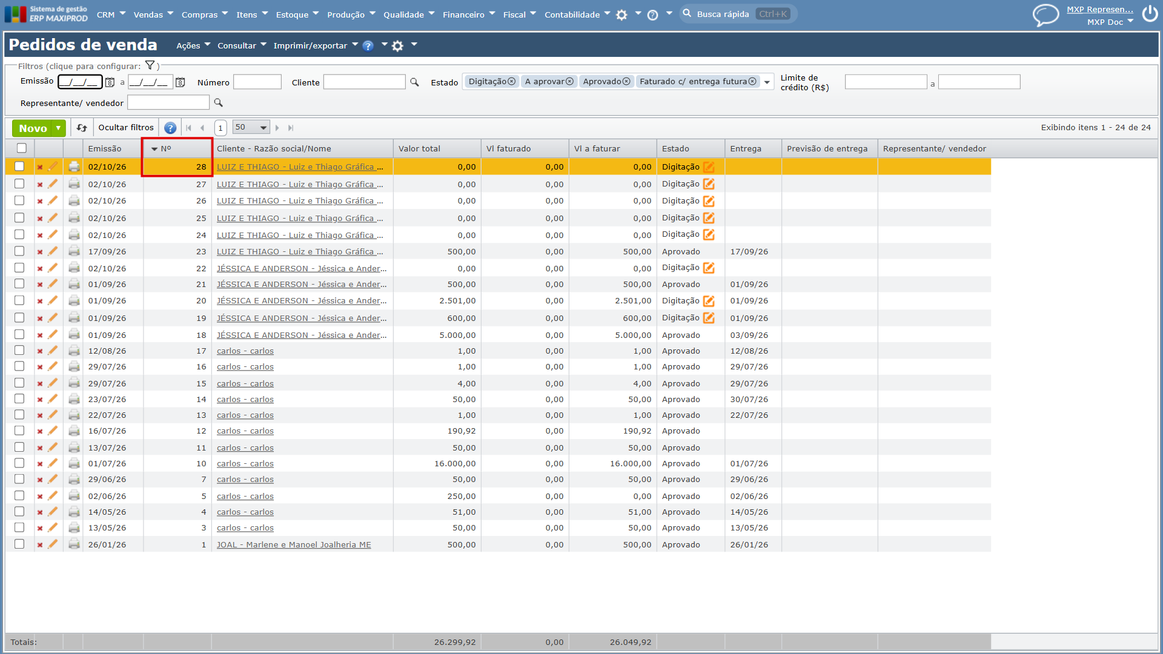The width and height of the screenshot is (1163, 654).
Task: Sort by the Nº column header
Action: pos(177,148)
